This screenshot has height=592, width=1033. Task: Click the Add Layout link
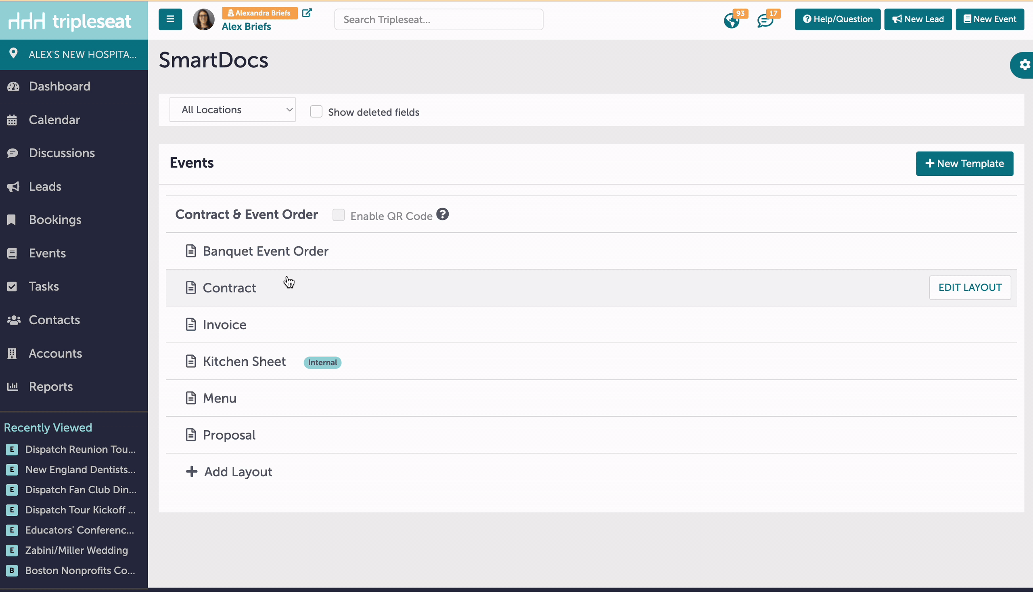(x=238, y=472)
